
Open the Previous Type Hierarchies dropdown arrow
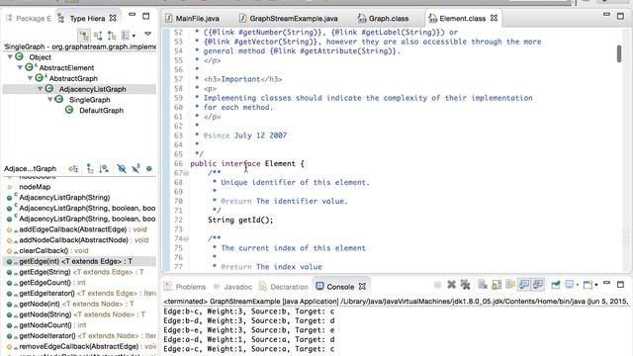[x=134, y=36]
